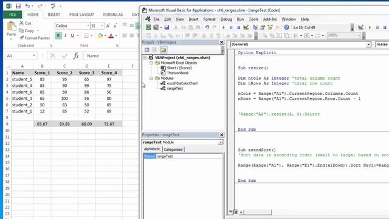Open the Add-Ins menu in VBA editor
Viewport: 389px width, 219px height.
270,19
